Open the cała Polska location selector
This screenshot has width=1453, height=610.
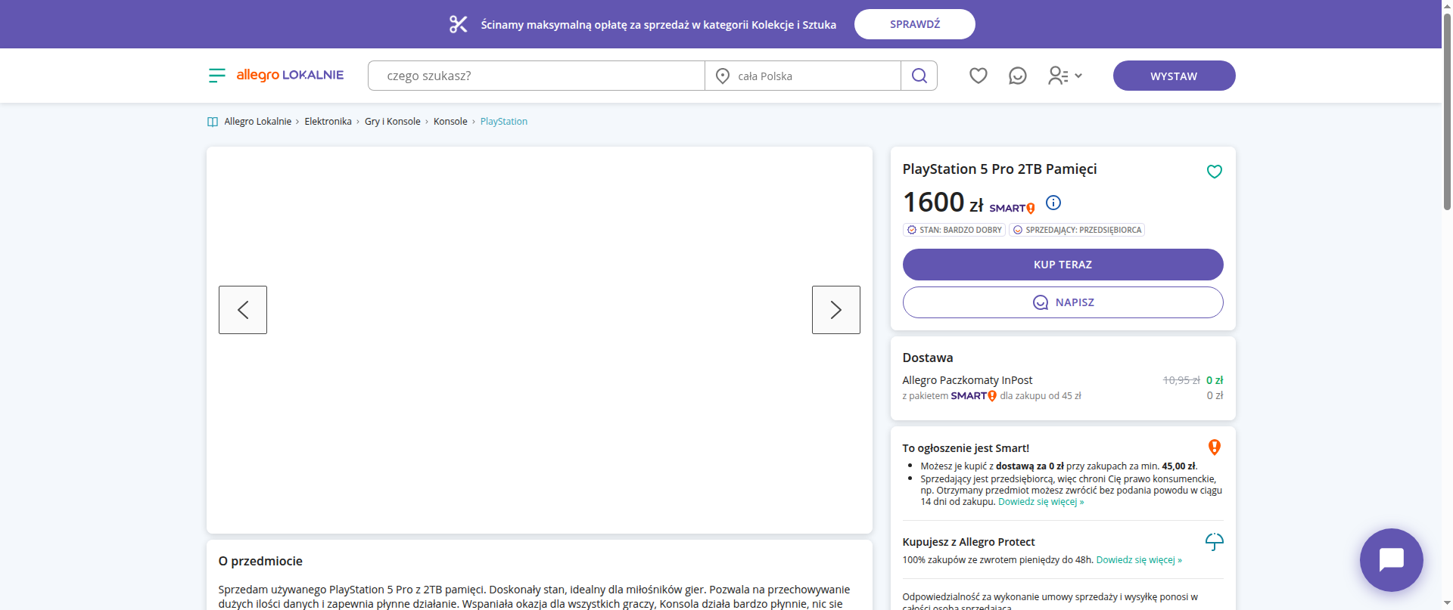pos(803,76)
